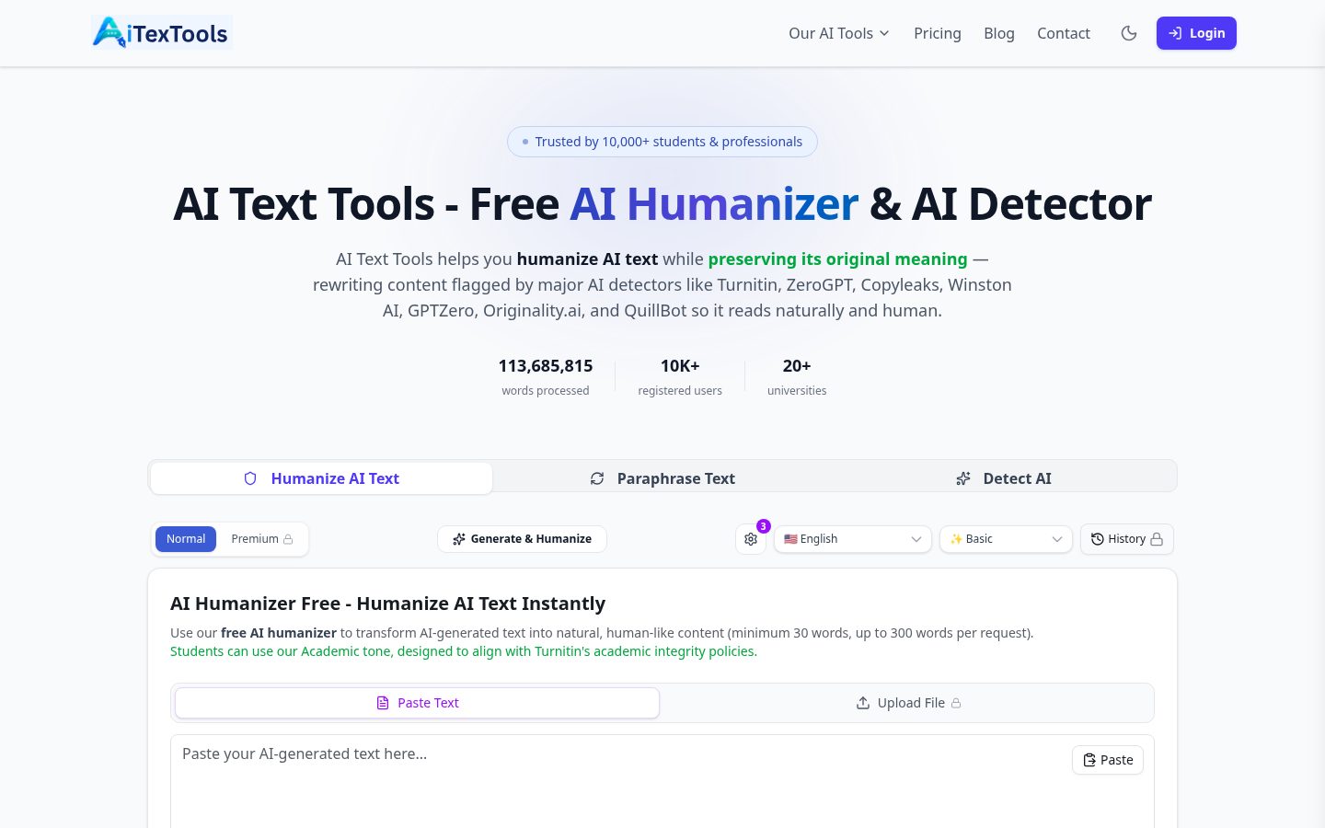The width and height of the screenshot is (1325, 828).
Task: Click the Login button
Action: click(1196, 33)
